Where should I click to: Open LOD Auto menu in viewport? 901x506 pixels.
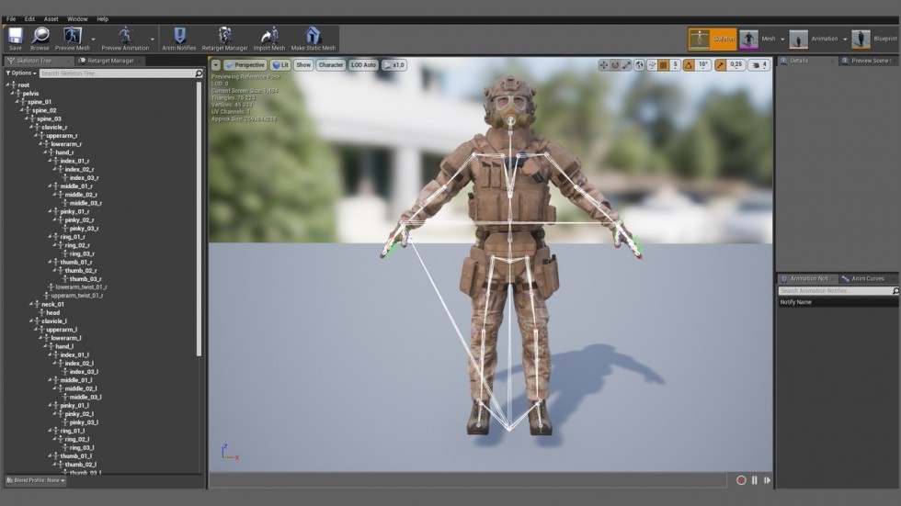363,65
